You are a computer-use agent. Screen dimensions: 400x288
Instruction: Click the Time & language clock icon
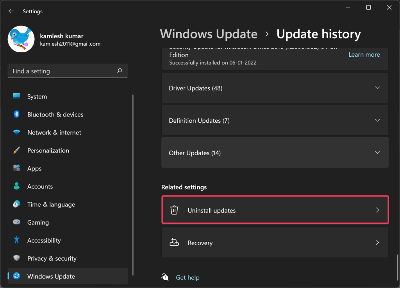click(x=16, y=204)
